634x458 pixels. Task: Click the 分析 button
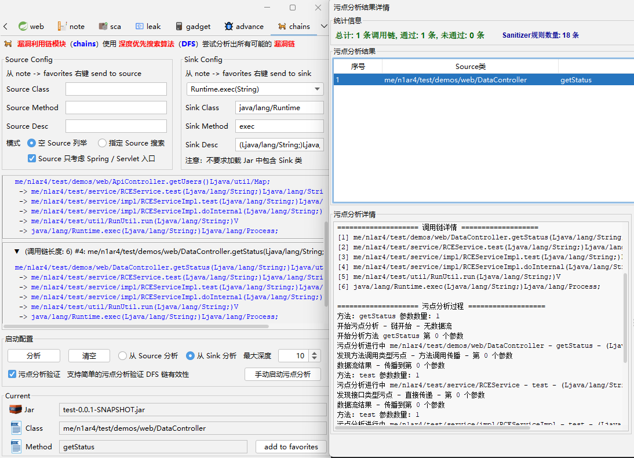coord(34,355)
